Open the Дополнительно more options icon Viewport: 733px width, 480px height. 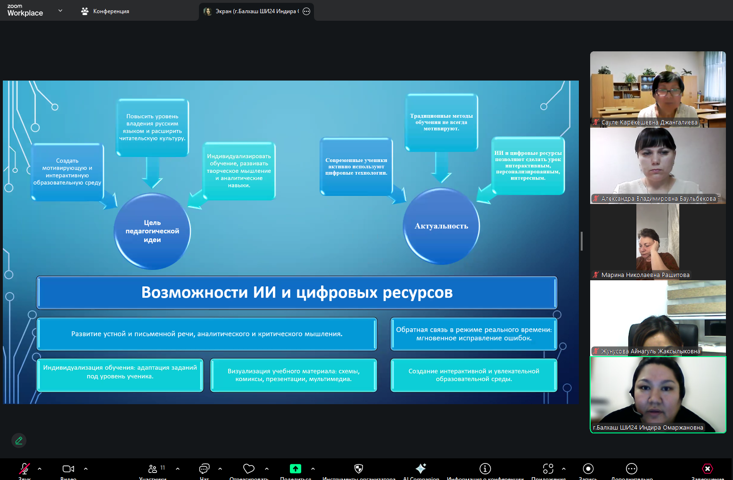tap(632, 469)
